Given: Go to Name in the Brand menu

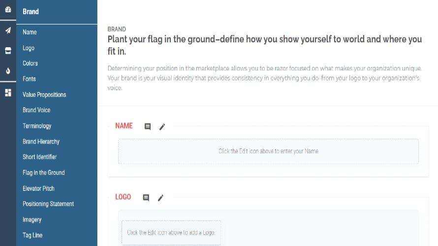Looking at the screenshot, I should [x=30, y=32].
